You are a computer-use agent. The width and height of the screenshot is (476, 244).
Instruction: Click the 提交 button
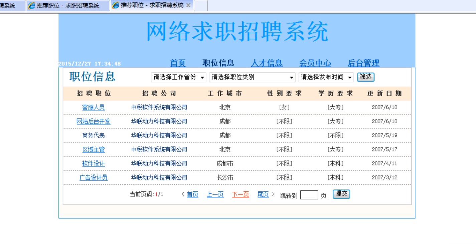pos(341,194)
